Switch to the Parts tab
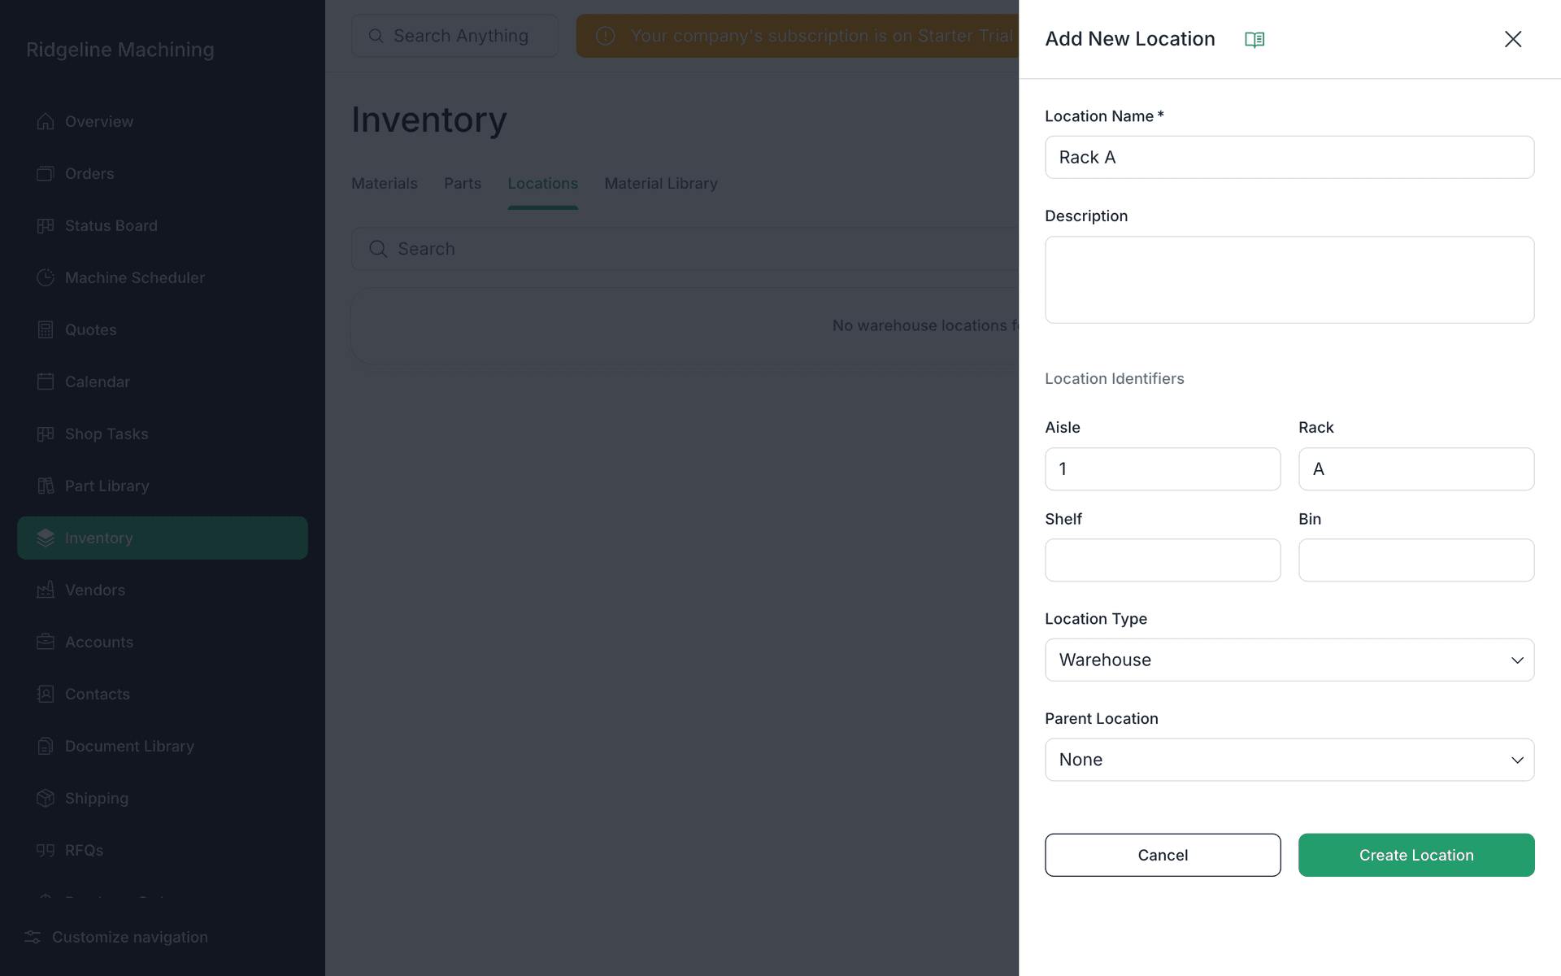 pos(463,184)
